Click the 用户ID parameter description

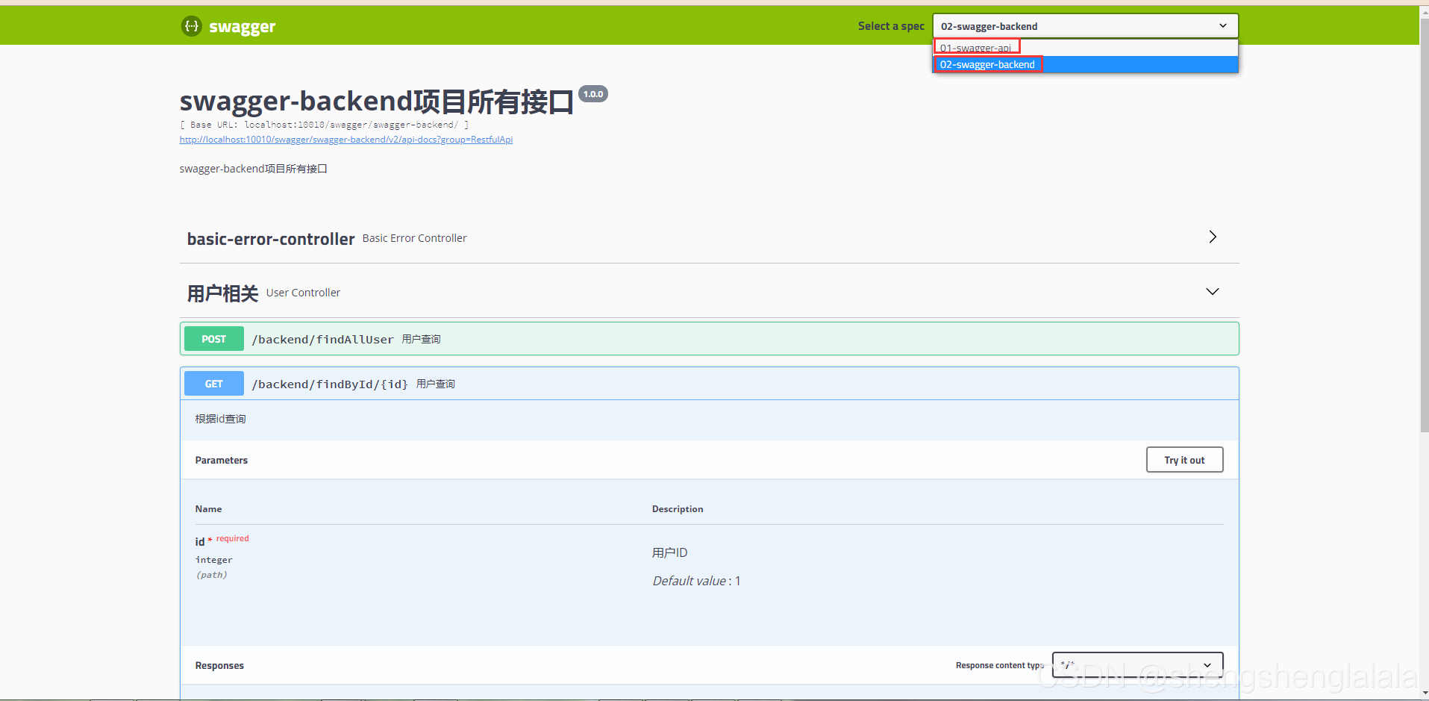tap(670, 552)
